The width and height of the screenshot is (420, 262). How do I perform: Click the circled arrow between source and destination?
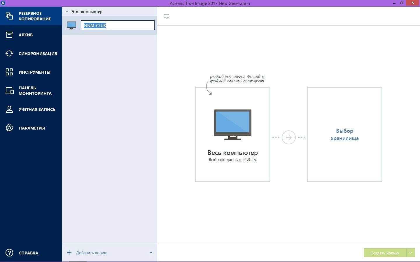click(x=289, y=137)
